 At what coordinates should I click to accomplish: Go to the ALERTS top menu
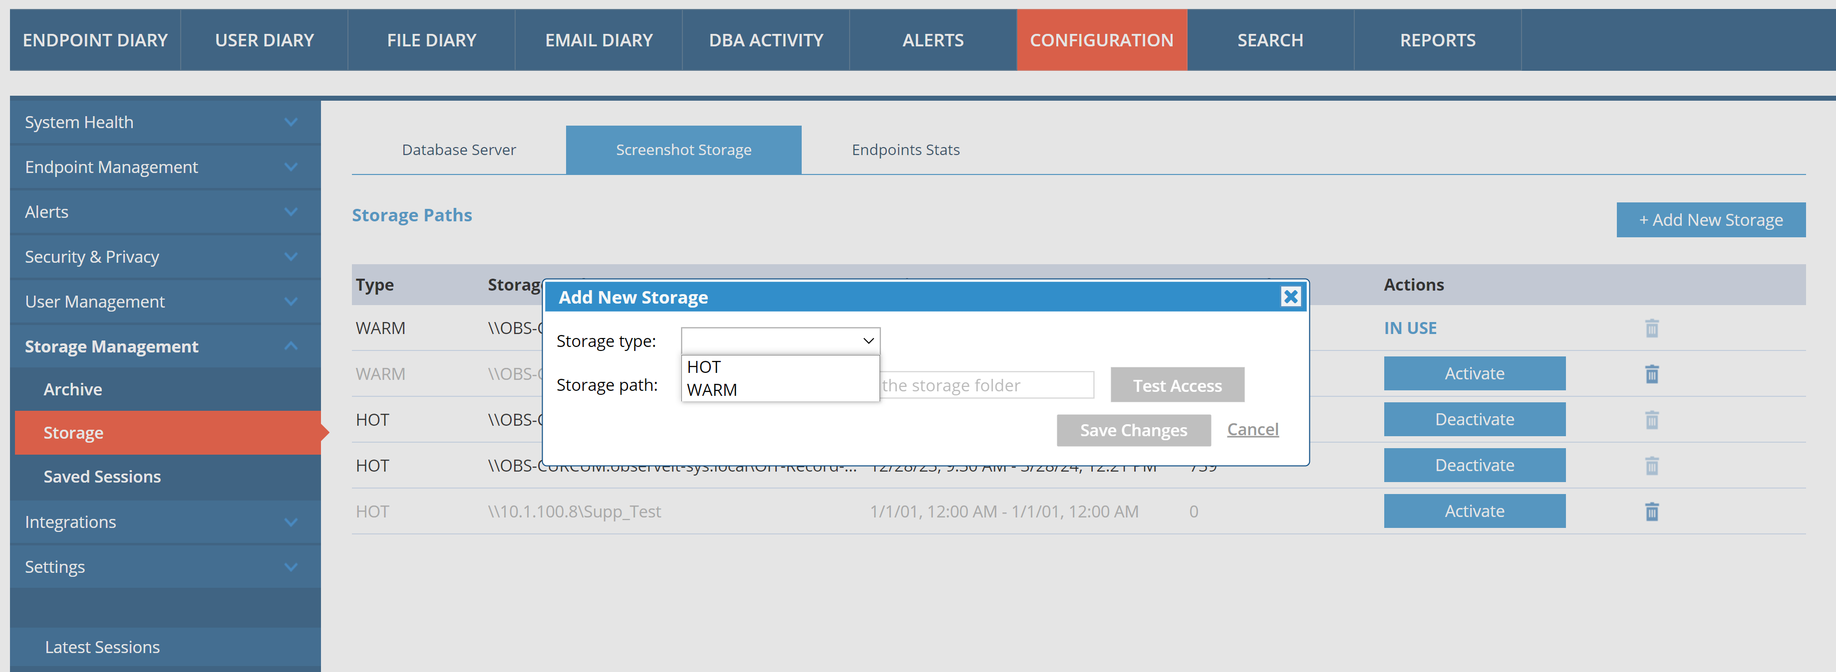(932, 40)
